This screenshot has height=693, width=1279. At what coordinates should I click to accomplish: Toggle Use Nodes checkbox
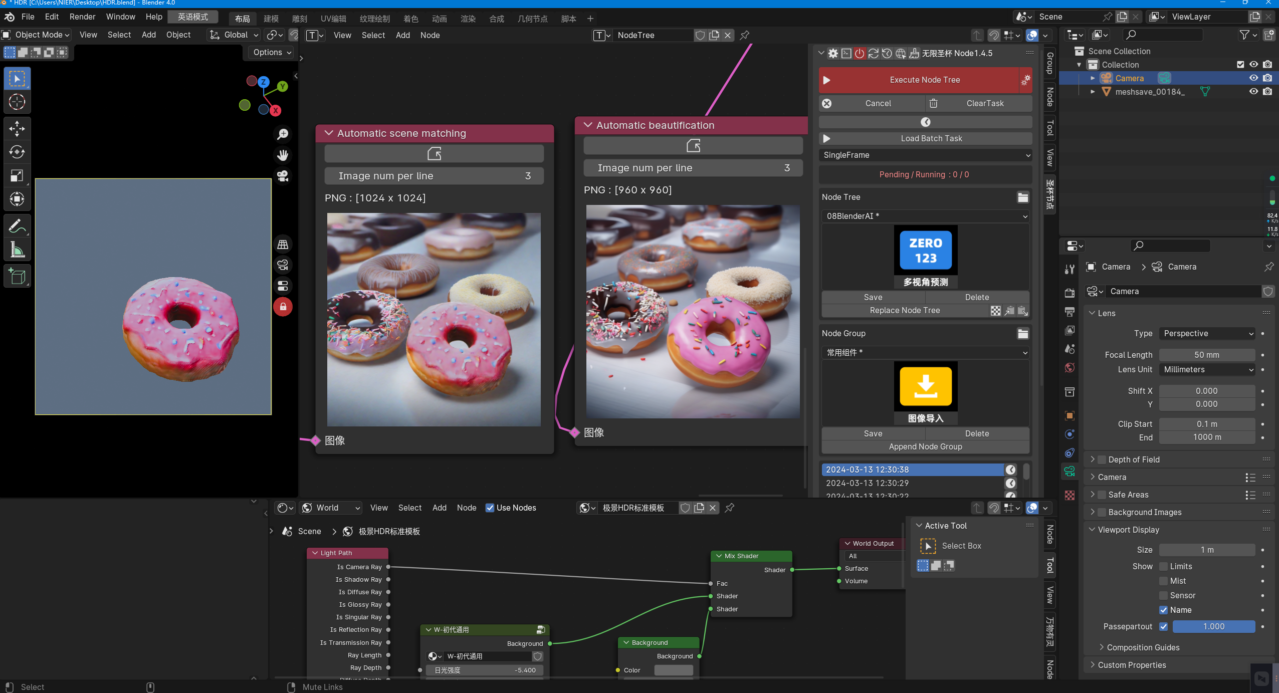490,508
